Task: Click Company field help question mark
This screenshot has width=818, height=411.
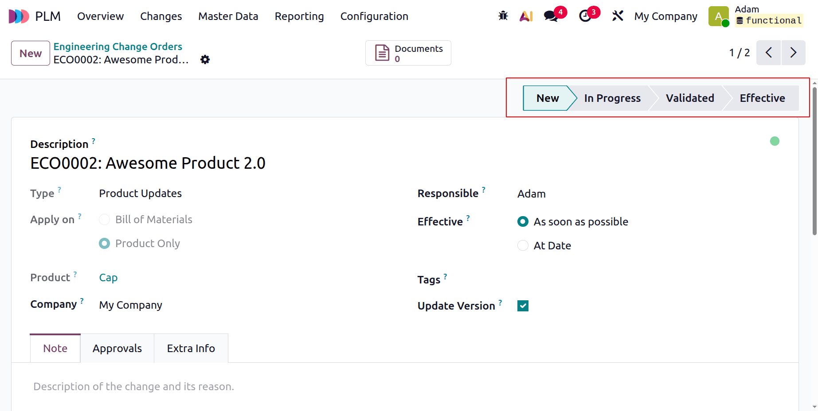Action: click(x=82, y=301)
